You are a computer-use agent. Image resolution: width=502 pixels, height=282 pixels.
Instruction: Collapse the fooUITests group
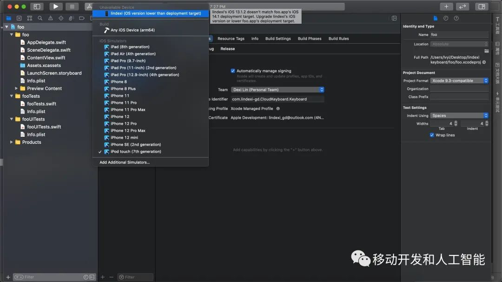pyautogui.click(x=12, y=119)
